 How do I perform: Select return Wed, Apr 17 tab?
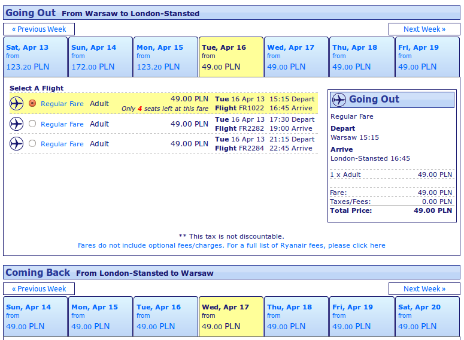click(231, 317)
